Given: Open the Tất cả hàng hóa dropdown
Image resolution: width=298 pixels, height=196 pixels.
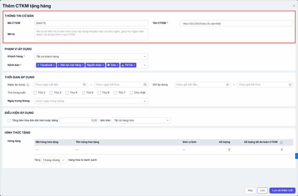Looking at the screenshot, I should (141, 120).
